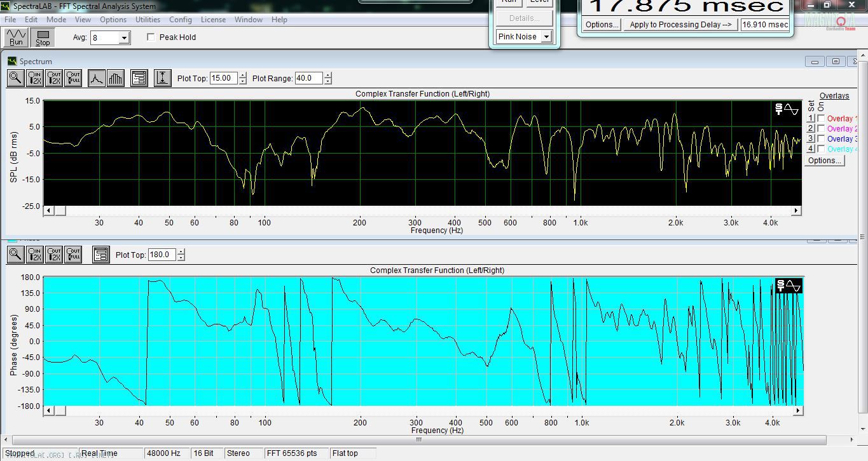Click the signal icon in Phase plot corner

(789, 286)
